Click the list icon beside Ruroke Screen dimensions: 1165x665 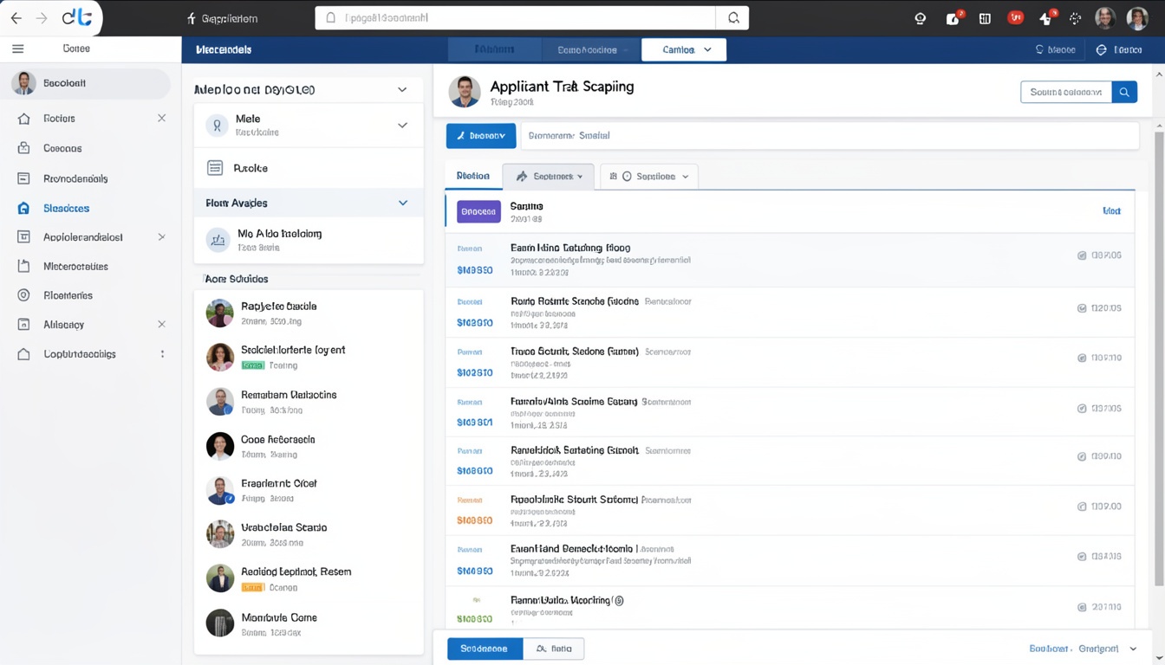pos(215,168)
